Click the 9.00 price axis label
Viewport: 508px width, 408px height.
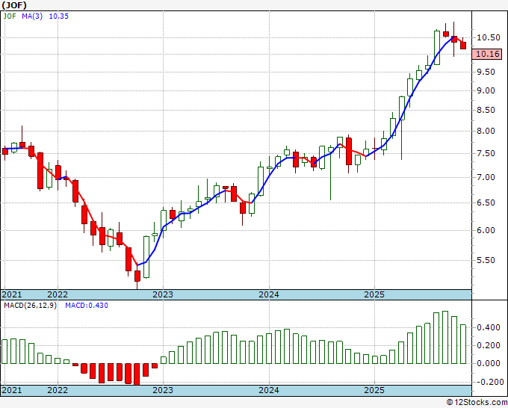(x=486, y=90)
